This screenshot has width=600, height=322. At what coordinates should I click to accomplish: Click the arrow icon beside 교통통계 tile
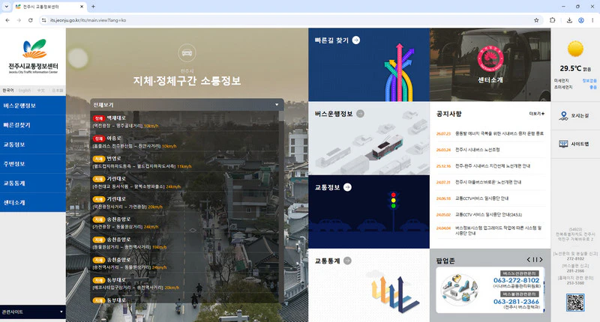[x=347, y=261]
